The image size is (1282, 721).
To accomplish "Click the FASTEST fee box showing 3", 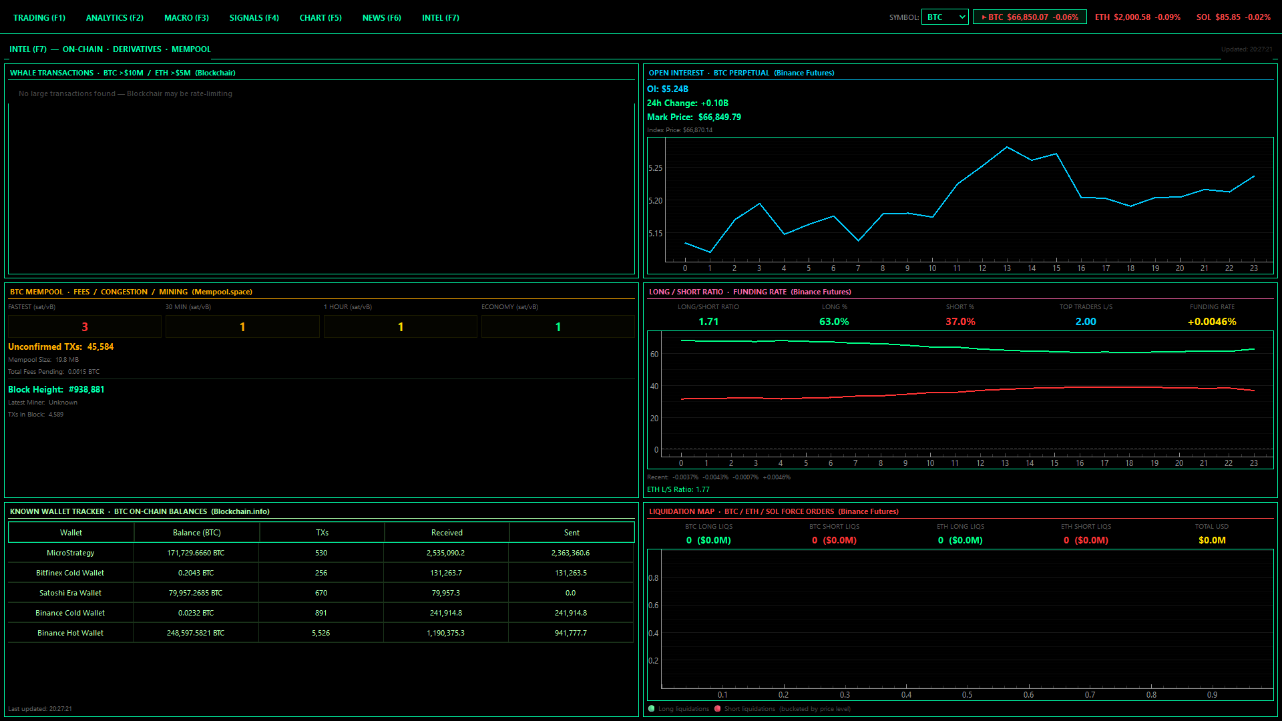I will [x=85, y=326].
